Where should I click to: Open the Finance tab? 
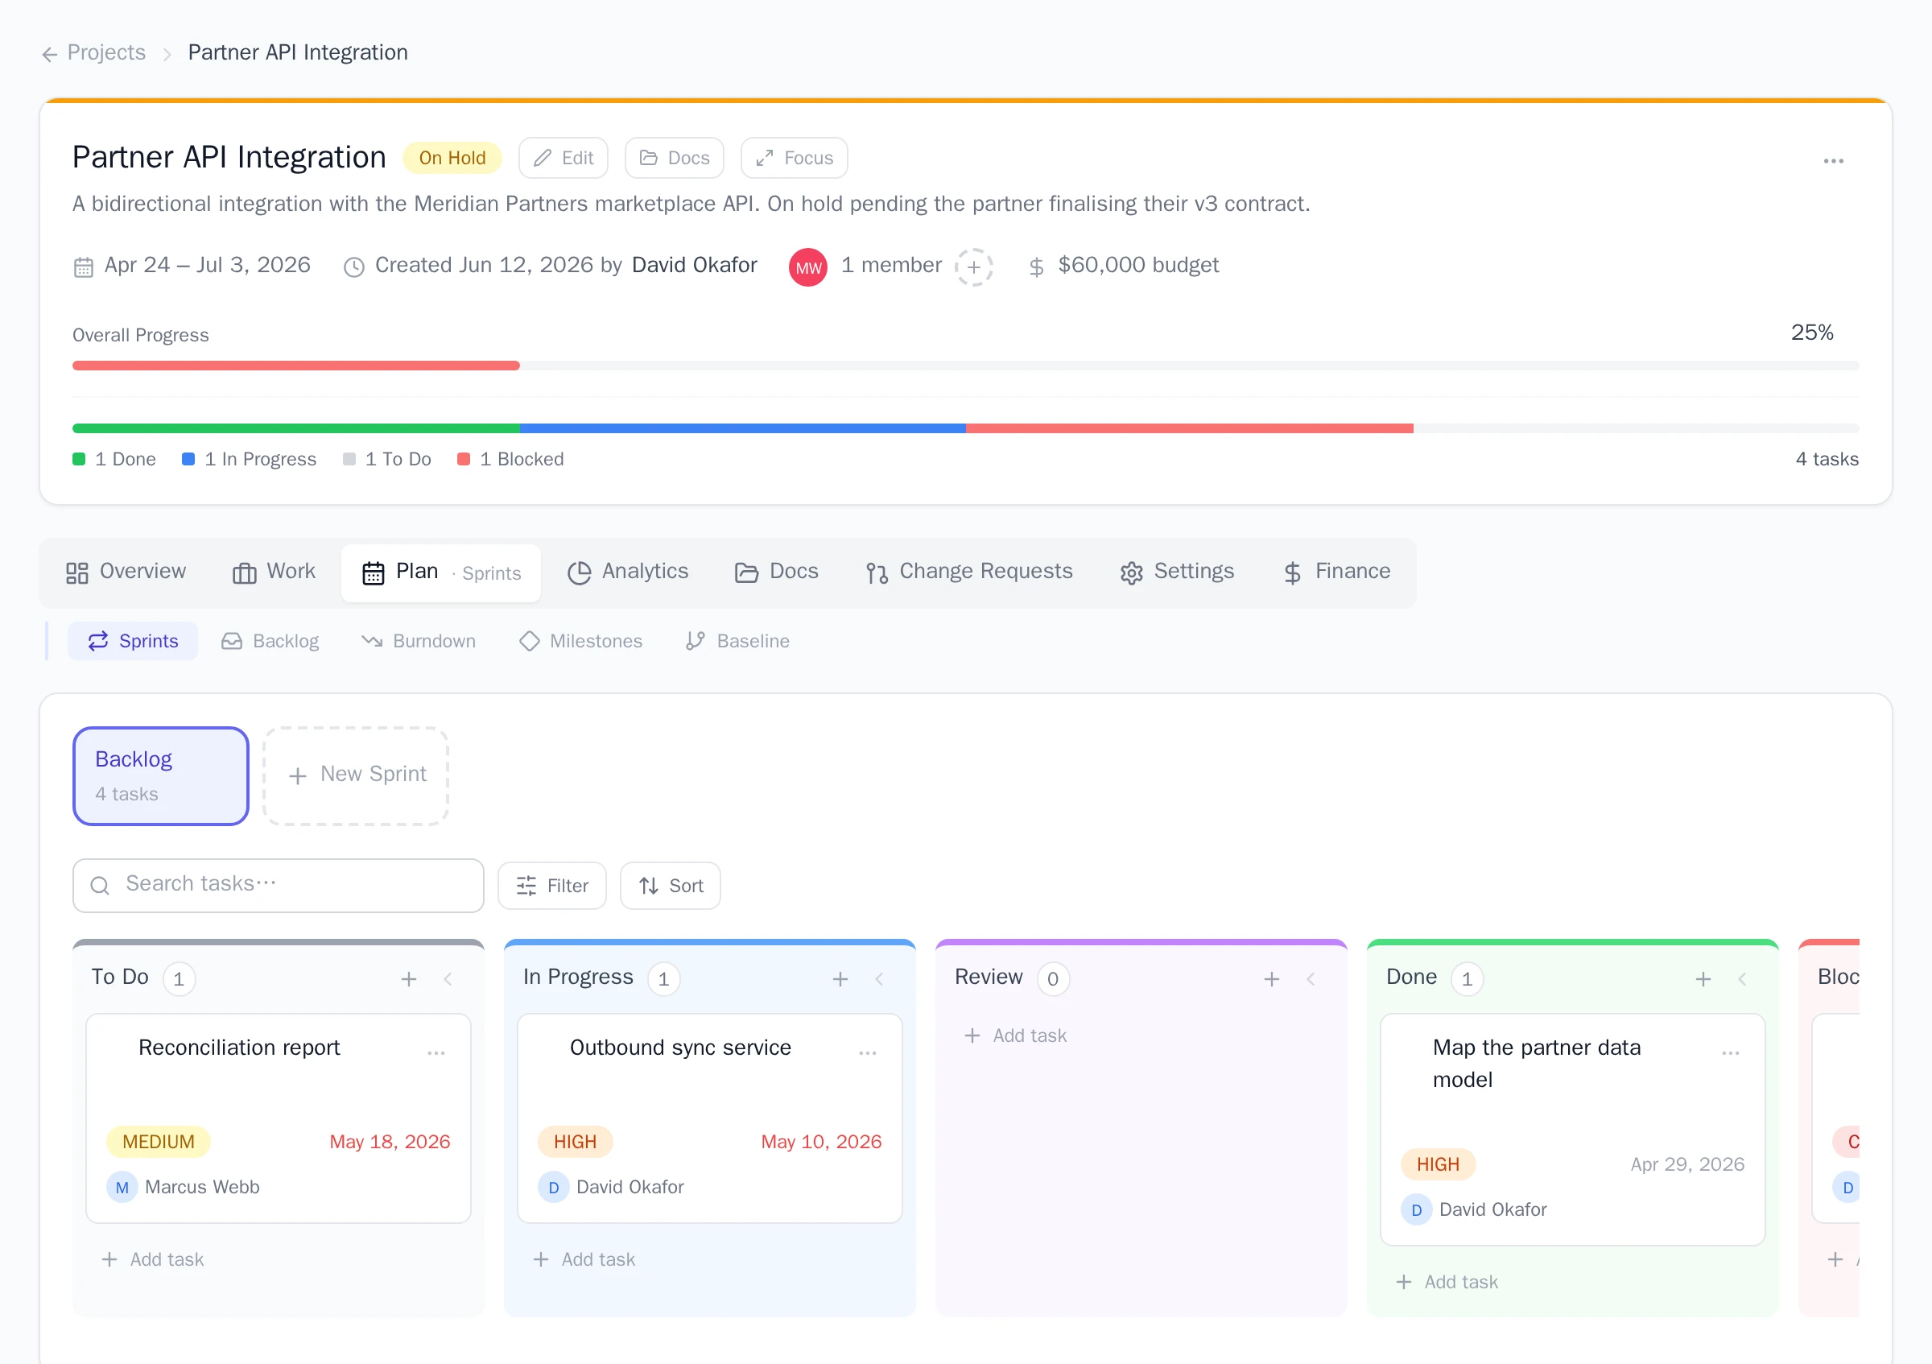1336,572
